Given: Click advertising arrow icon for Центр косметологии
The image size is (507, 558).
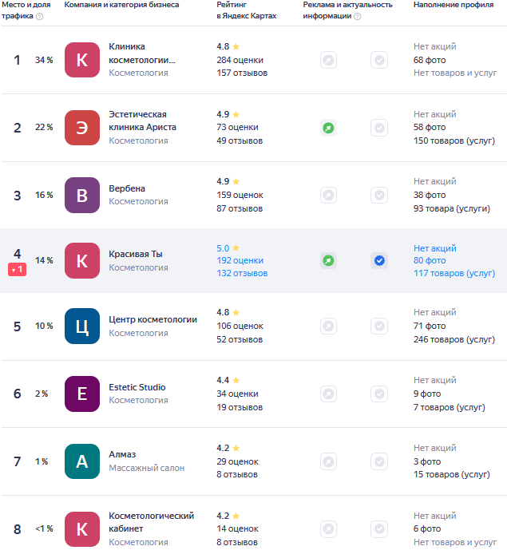Looking at the screenshot, I should pyautogui.click(x=328, y=326).
